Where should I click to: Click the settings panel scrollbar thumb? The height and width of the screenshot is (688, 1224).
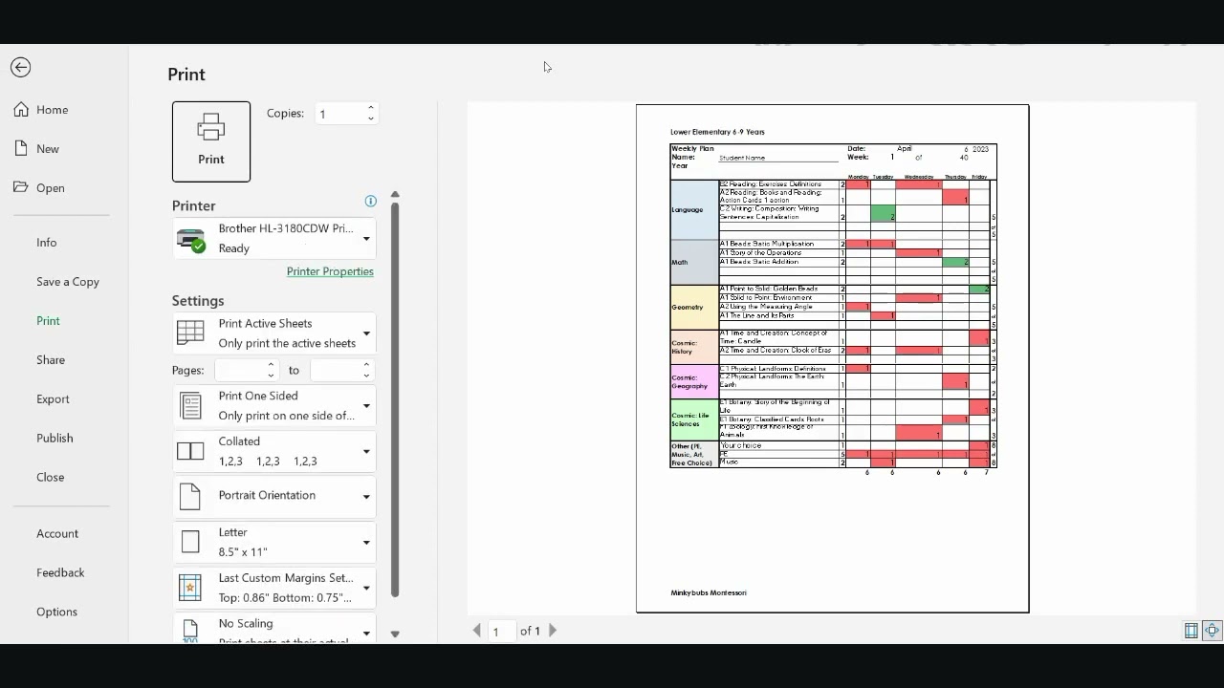tap(394, 399)
